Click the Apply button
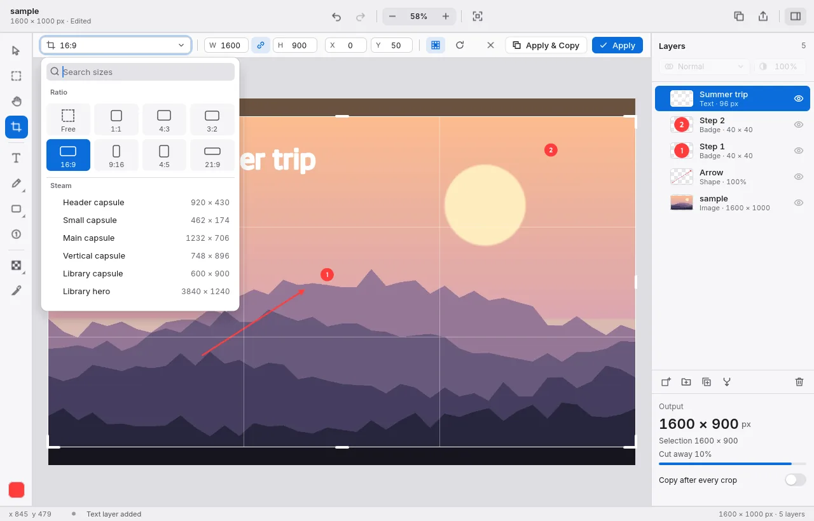The image size is (814, 521). 617,45
